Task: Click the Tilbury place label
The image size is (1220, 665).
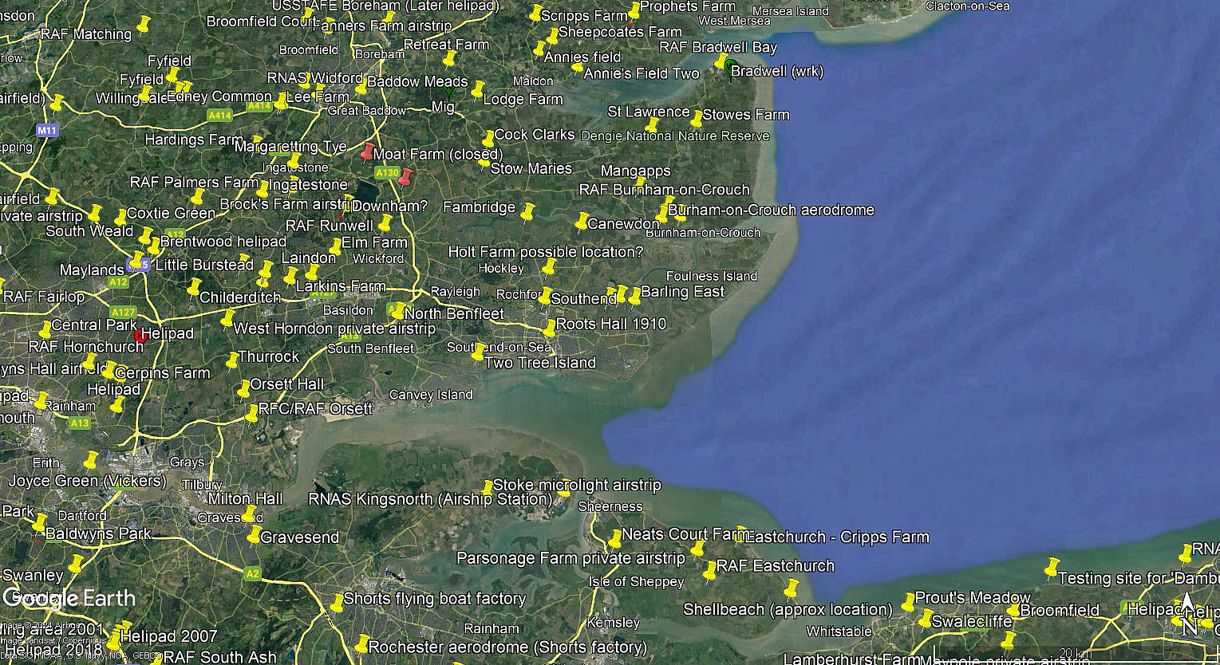Action: [x=202, y=484]
